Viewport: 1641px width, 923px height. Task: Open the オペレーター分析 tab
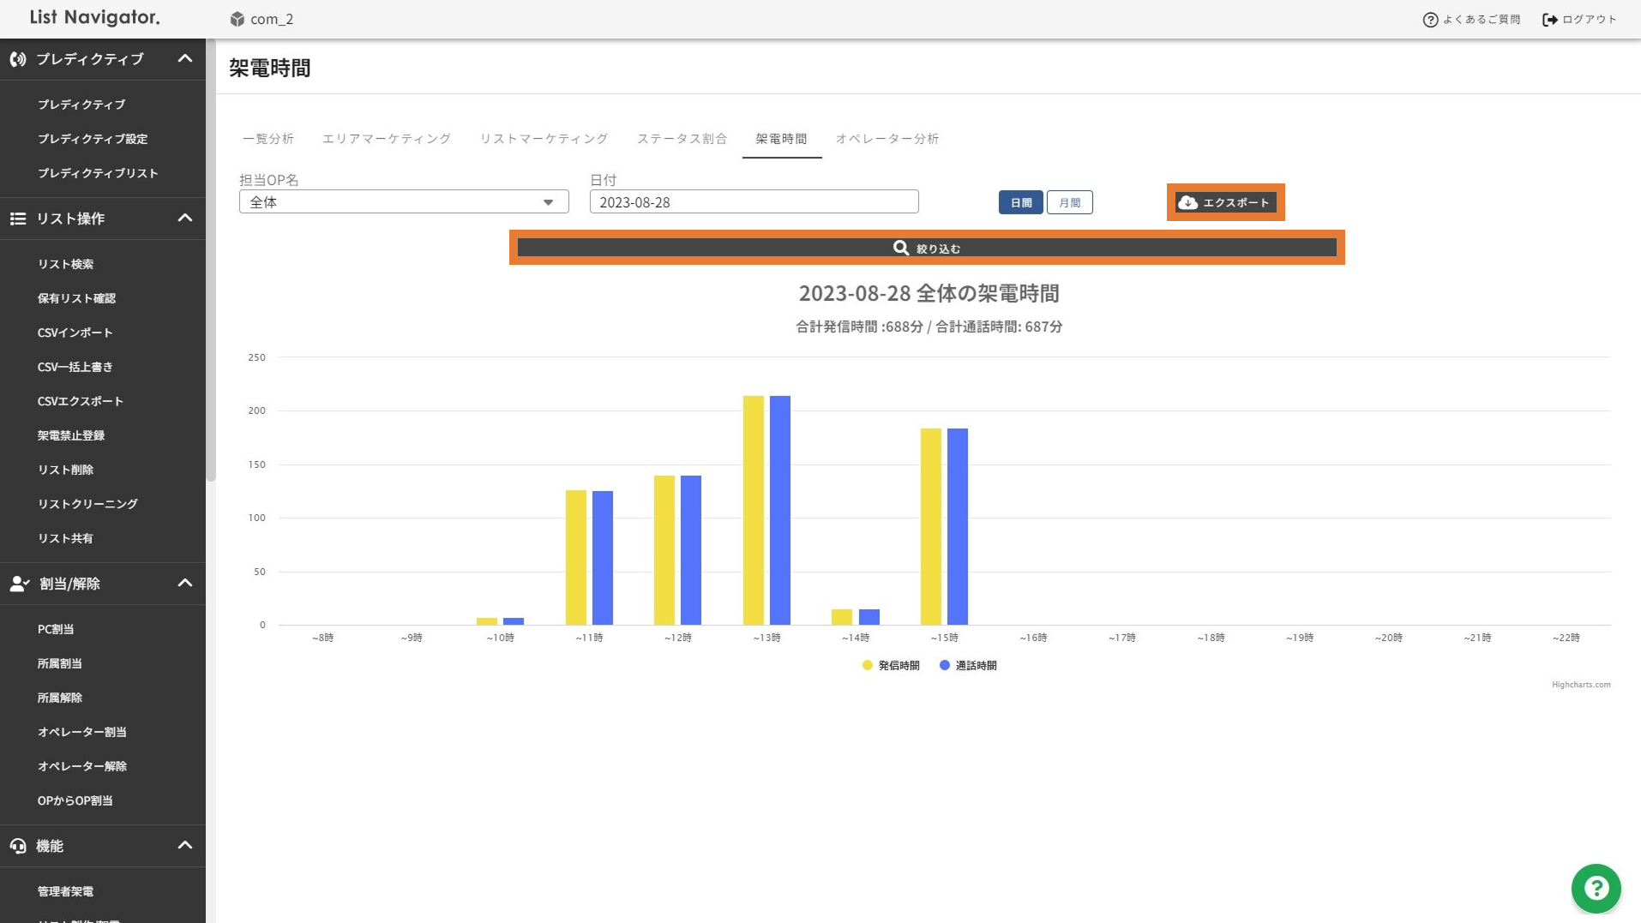pos(887,139)
